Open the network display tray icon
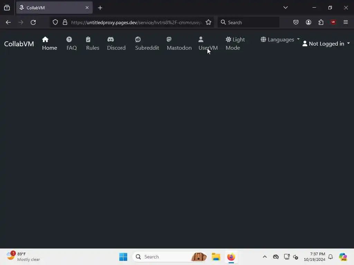Image resolution: width=354 pixels, height=265 pixels. coord(287,257)
